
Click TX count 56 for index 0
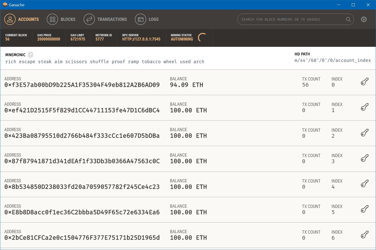click(x=305, y=85)
